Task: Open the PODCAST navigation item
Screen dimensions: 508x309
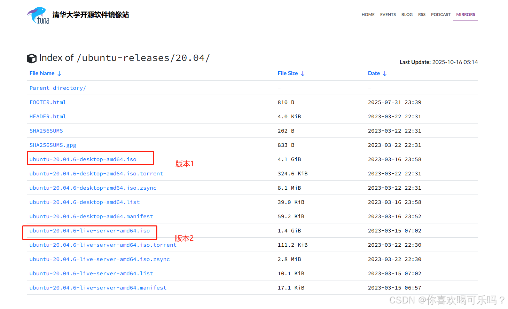Action: pyautogui.click(x=440, y=15)
